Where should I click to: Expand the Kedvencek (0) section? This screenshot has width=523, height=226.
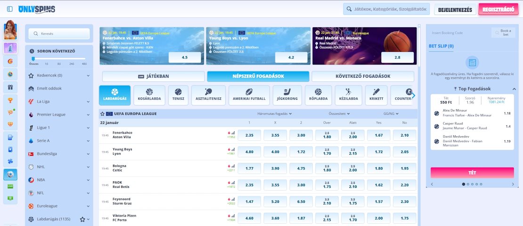[x=59, y=76]
